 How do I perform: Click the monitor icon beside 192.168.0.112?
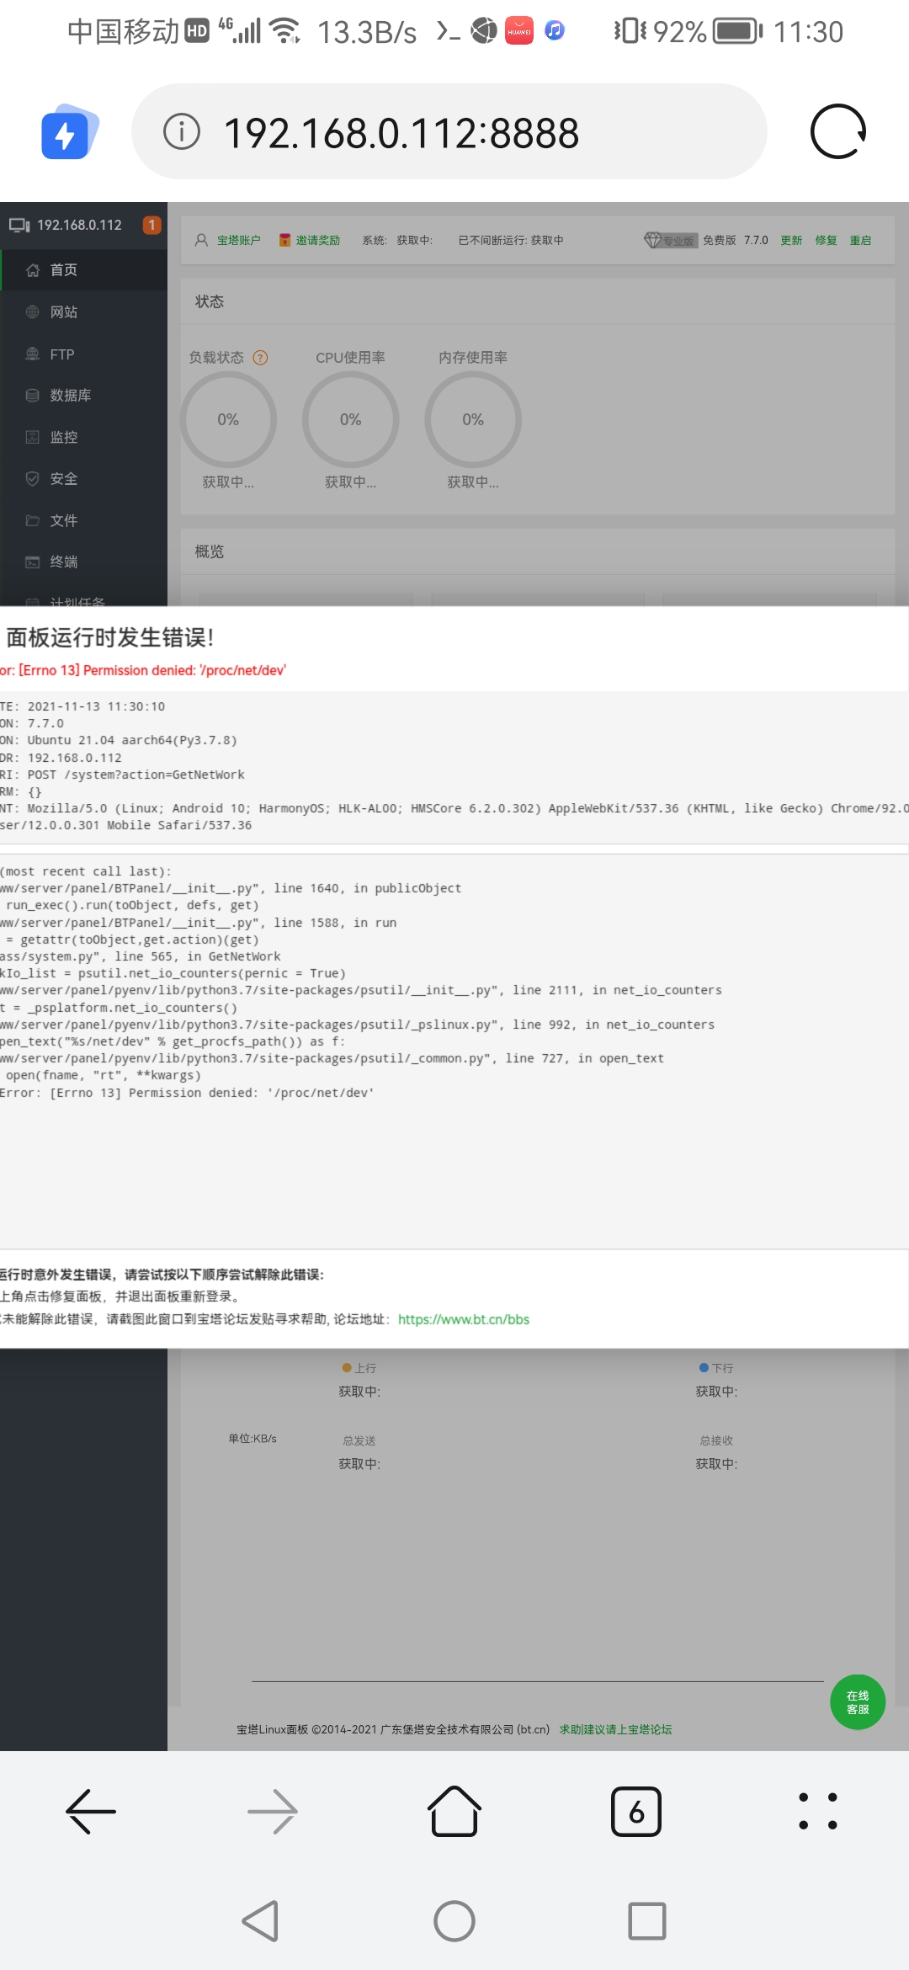(x=19, y=226)
